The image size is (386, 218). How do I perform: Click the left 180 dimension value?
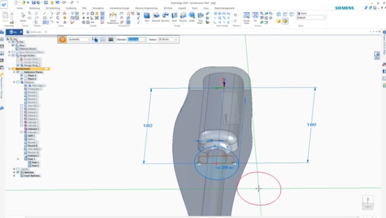click(148, 126)
